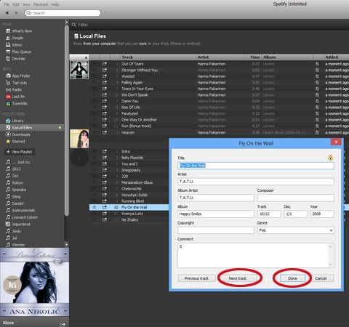Click the Previous track button

tap(196, 278)
